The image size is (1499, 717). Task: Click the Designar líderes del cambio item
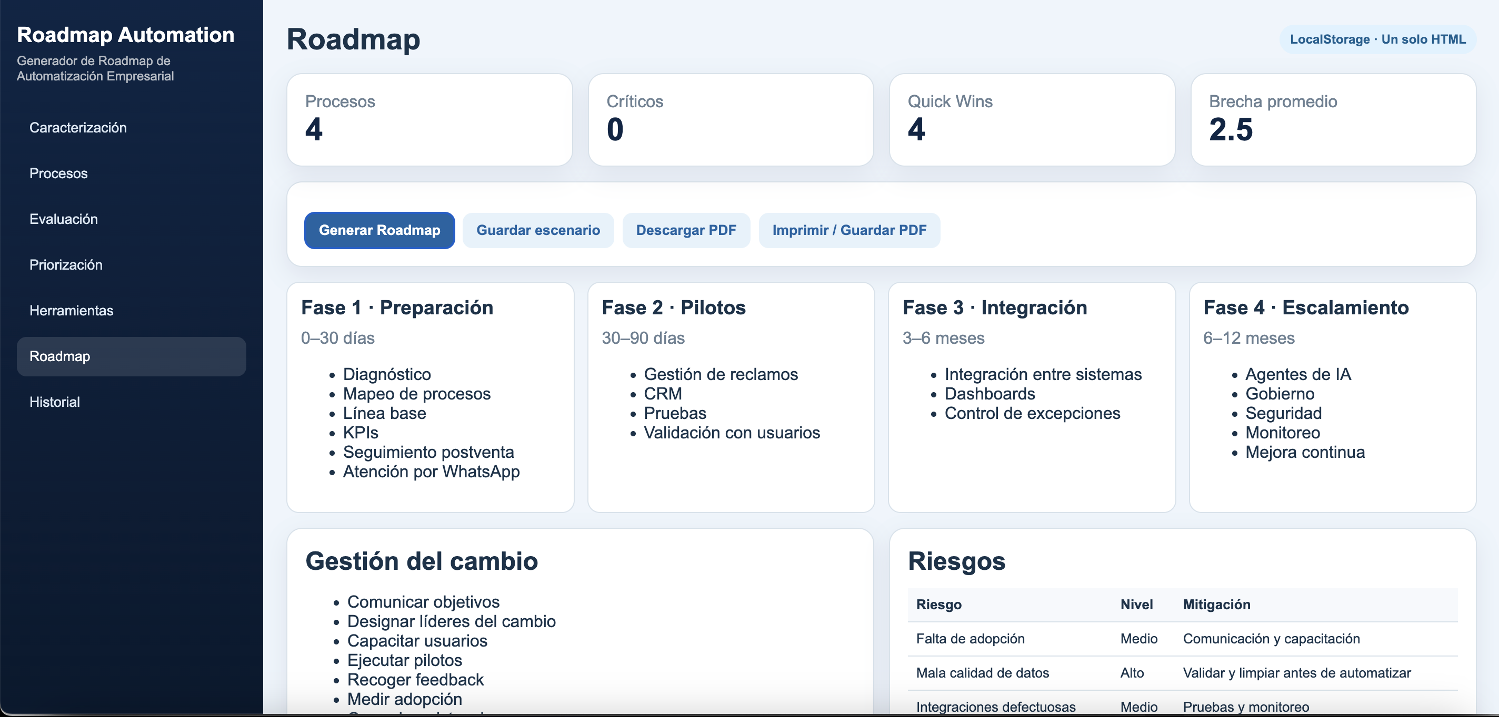coord(451,622)
